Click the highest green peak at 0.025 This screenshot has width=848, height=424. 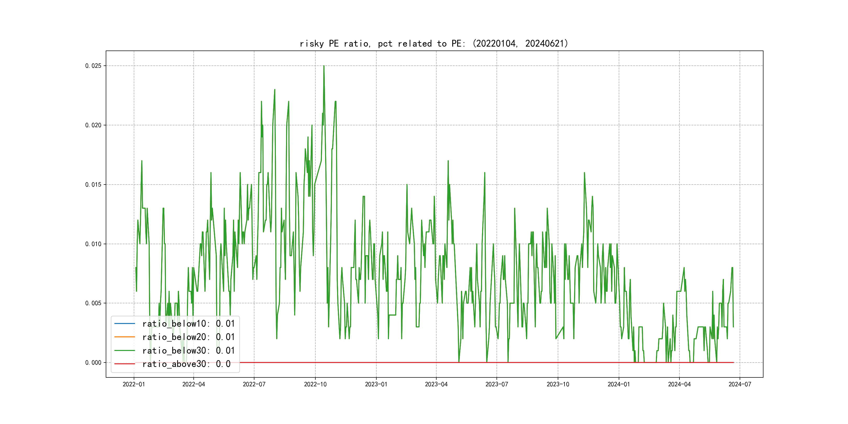coord(324,66)
